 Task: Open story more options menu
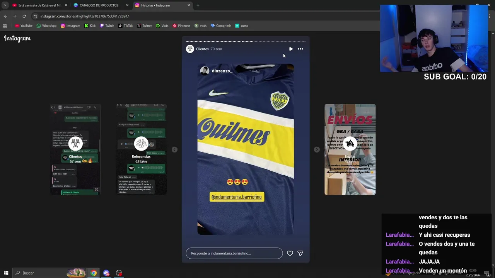pos(300,49)
